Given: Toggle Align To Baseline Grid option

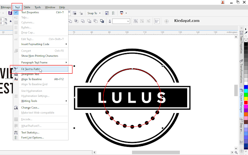Looking at the screenshot, I should [41, 84].
